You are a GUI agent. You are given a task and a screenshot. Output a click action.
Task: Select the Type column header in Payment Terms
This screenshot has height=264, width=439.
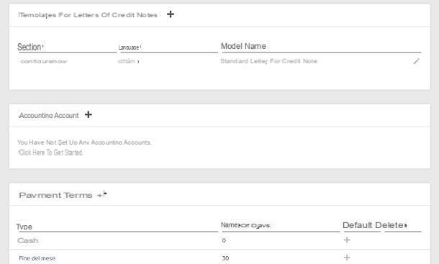tap(24, 227)
